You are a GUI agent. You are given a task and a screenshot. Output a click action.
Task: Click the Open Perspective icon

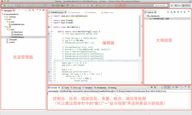coord(172,6)
